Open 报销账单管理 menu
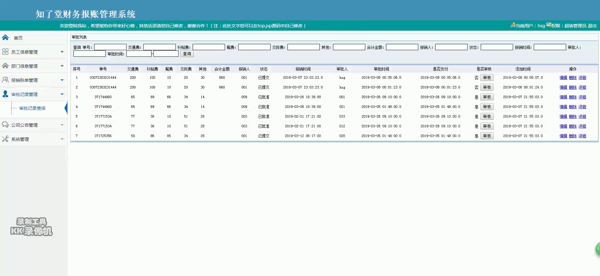 [24, 80]
